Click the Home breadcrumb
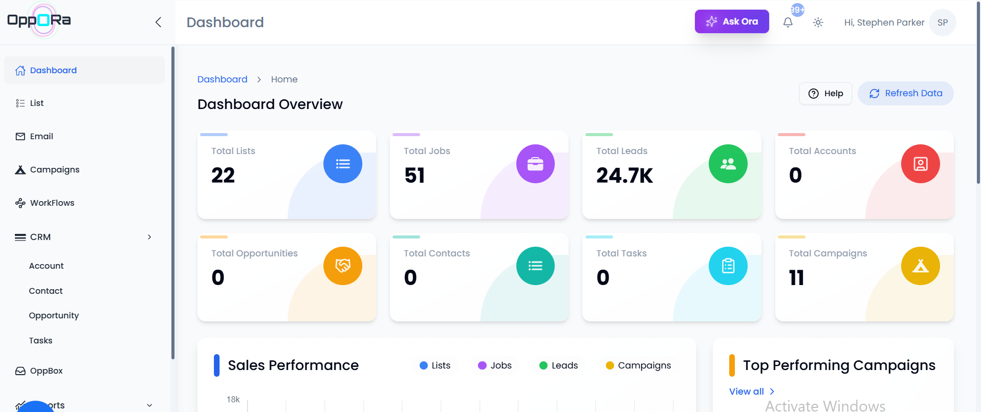This screenshot has width=981, height=412. click(x=284, y=79)
